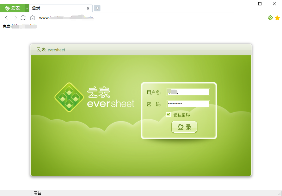Focus the 密码 password field
Image resolution: width=282 pixels, height=196 pixels.
click(x=188, y=104)
